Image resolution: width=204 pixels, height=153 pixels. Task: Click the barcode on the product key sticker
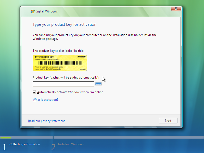click(x=60, y=63)
